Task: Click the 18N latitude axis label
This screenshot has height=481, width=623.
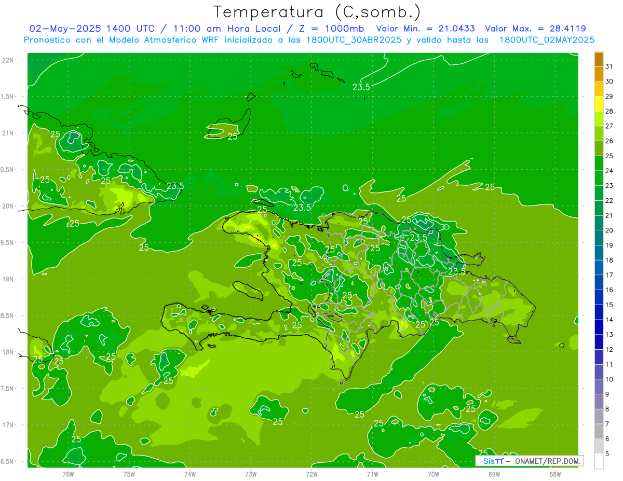Action: tap(8, 352)
